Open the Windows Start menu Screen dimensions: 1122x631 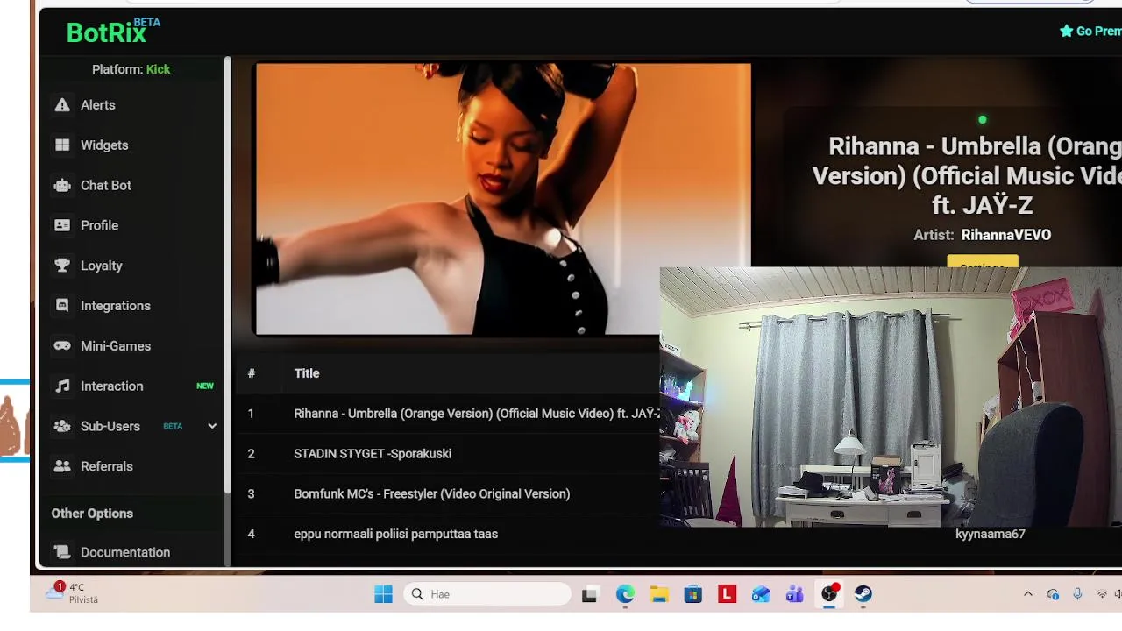click(383, 594)
